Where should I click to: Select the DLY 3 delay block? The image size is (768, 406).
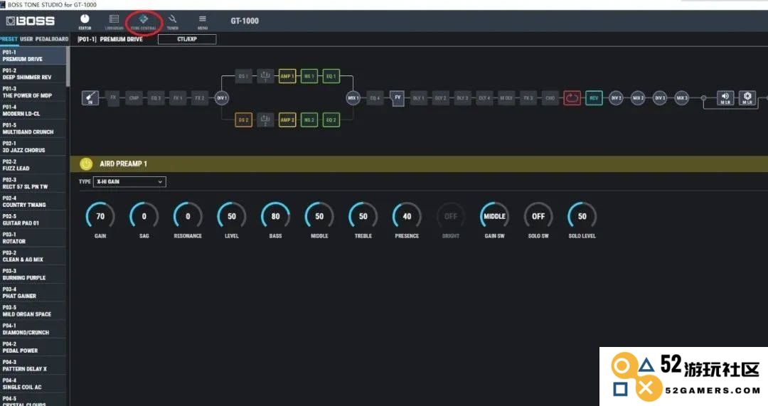(462, 98)
